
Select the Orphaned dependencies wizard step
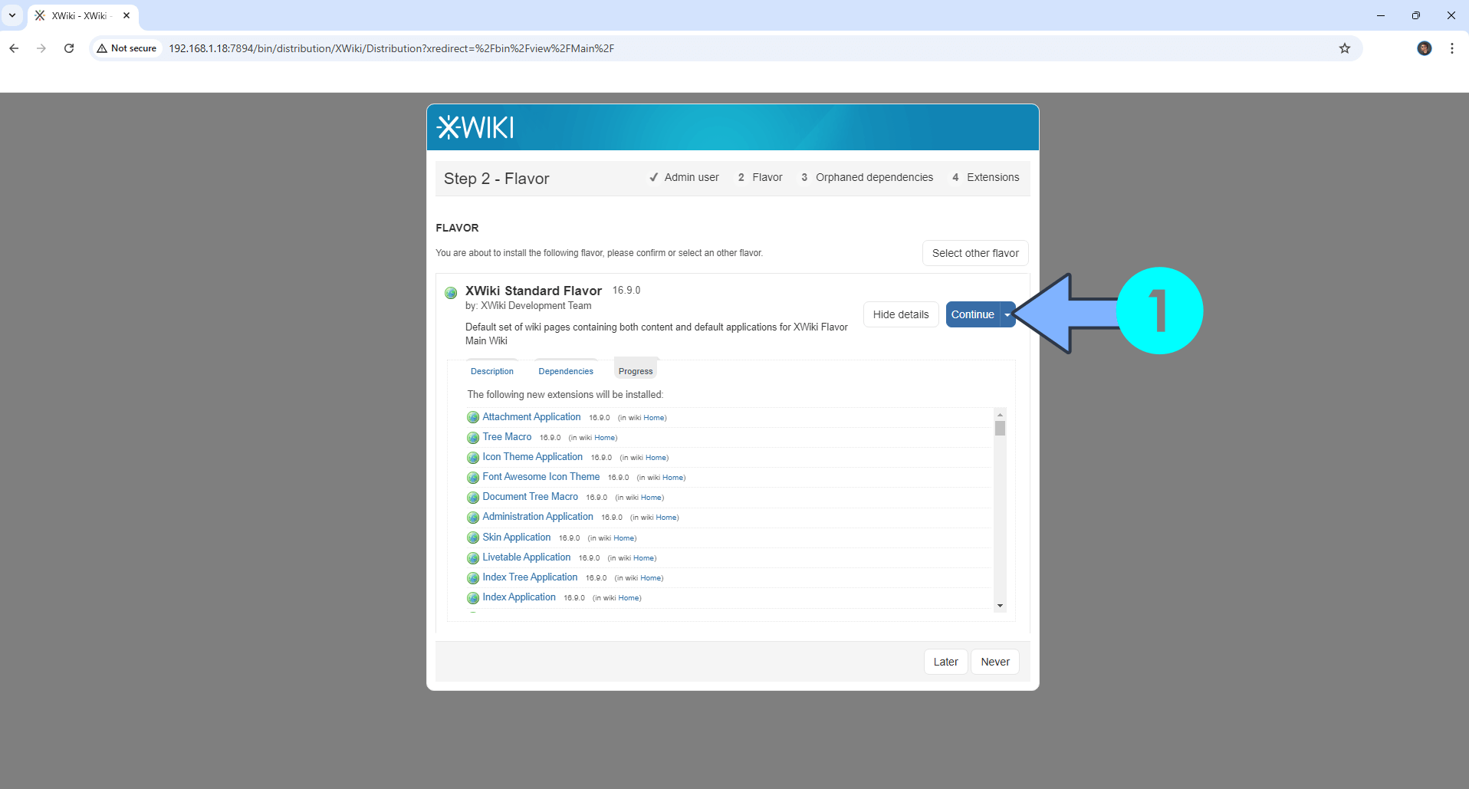[867, 177]
